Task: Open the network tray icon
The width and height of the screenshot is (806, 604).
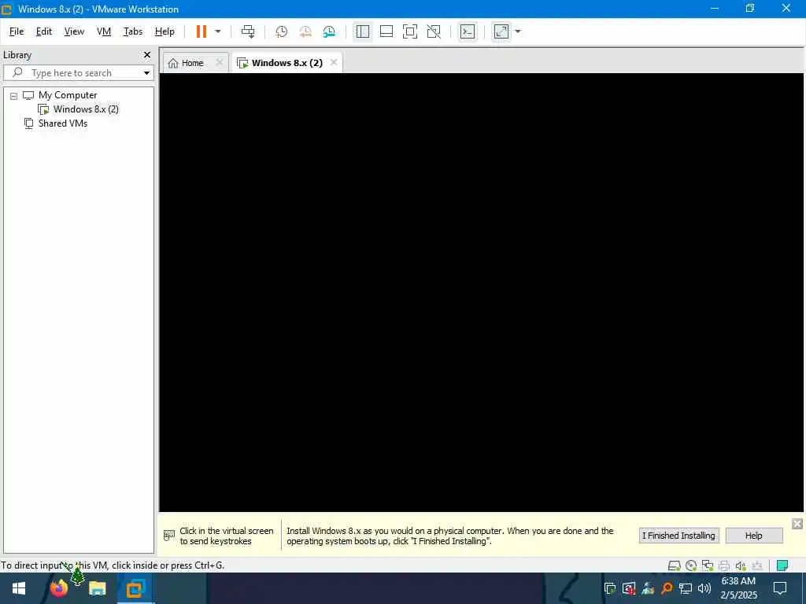Action: (x=686, y=588)
